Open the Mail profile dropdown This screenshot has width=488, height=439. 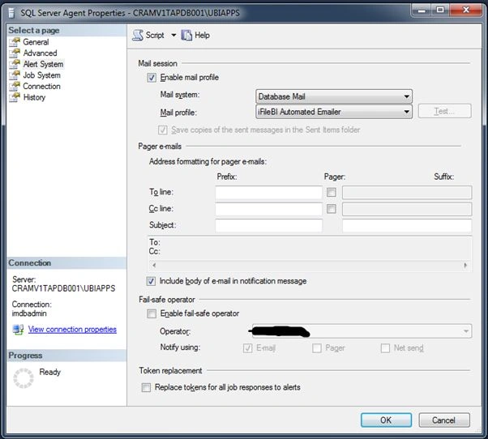click(334, 112)
